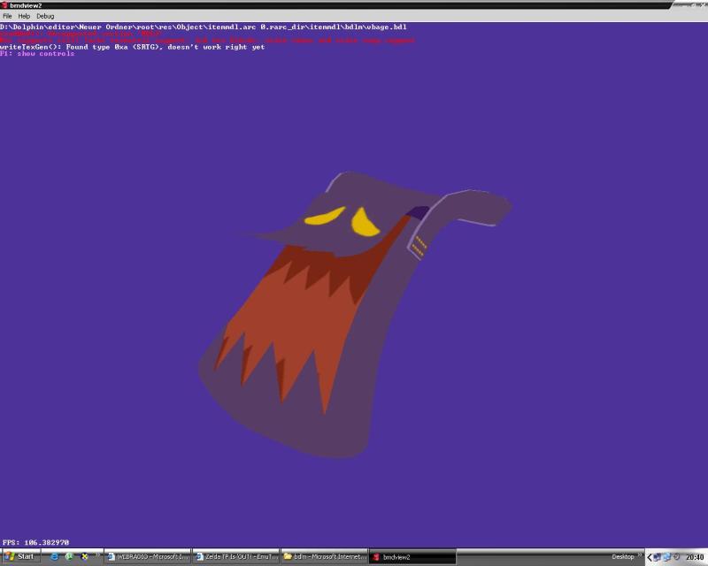Click the Desktop toolbar label on taskbar

(x=623, y=557)
